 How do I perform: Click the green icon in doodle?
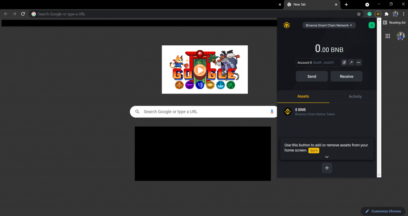[x=231, y=85]
